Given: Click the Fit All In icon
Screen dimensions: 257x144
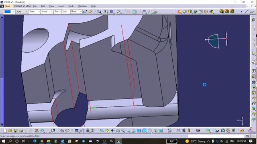Looking at the screenshot, I should pos(107,131).
